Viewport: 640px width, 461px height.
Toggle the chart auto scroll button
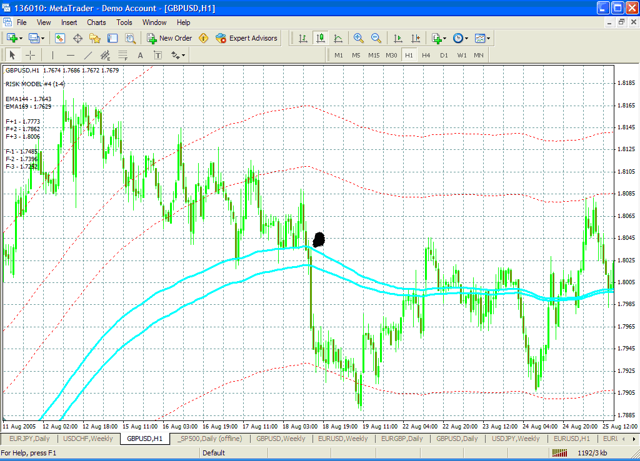coord(397,38)
